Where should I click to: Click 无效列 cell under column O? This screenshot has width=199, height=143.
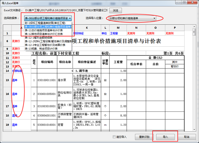(x=156, y=33)
